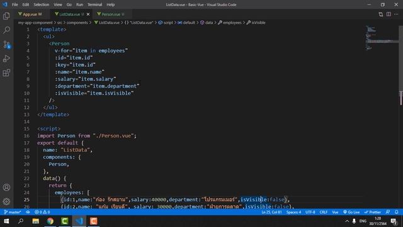Click the text "./Person.vue" on line 16
This screenshot has height=227, width=403.
coord(113,136)
